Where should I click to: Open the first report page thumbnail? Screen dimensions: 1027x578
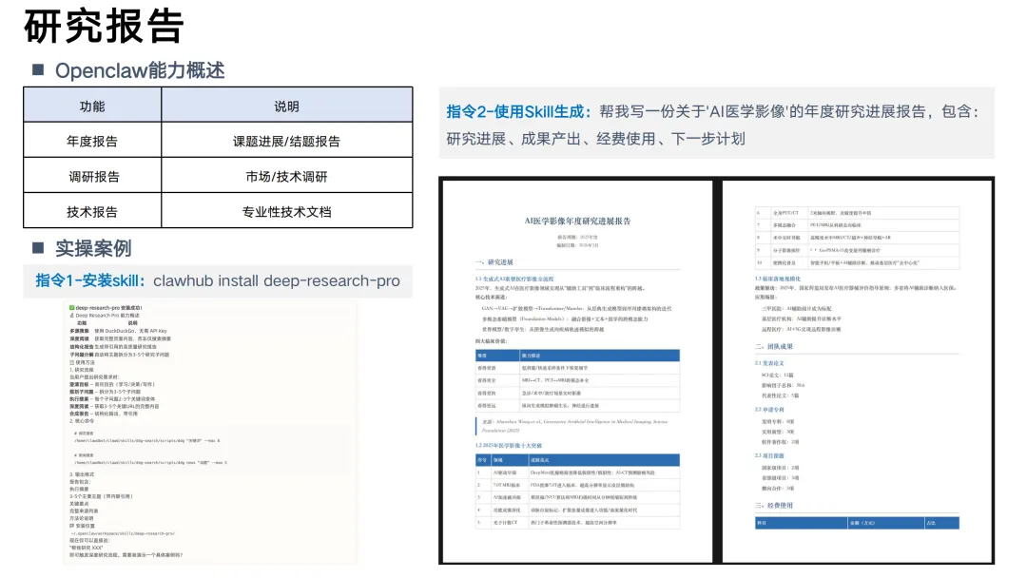[577, 371]
